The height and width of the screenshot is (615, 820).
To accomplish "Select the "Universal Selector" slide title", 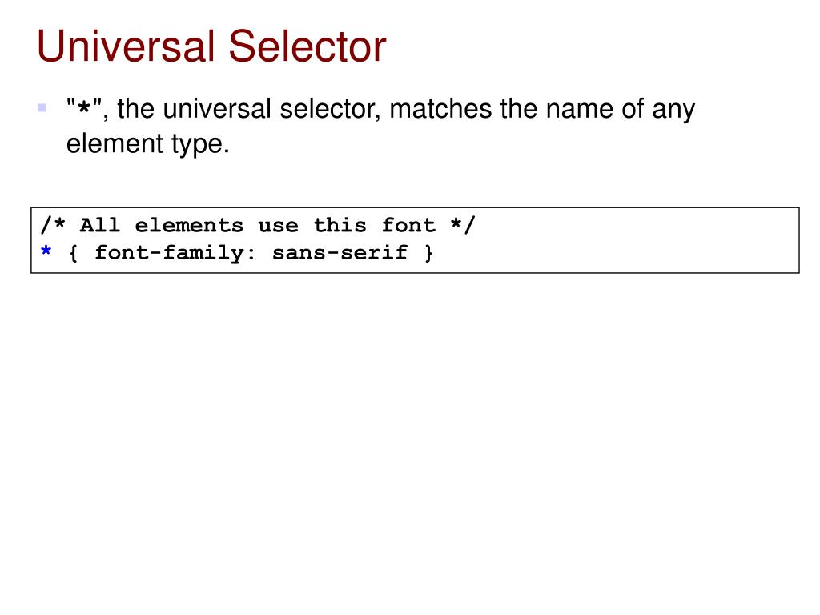I will click(x=211, y=46).
